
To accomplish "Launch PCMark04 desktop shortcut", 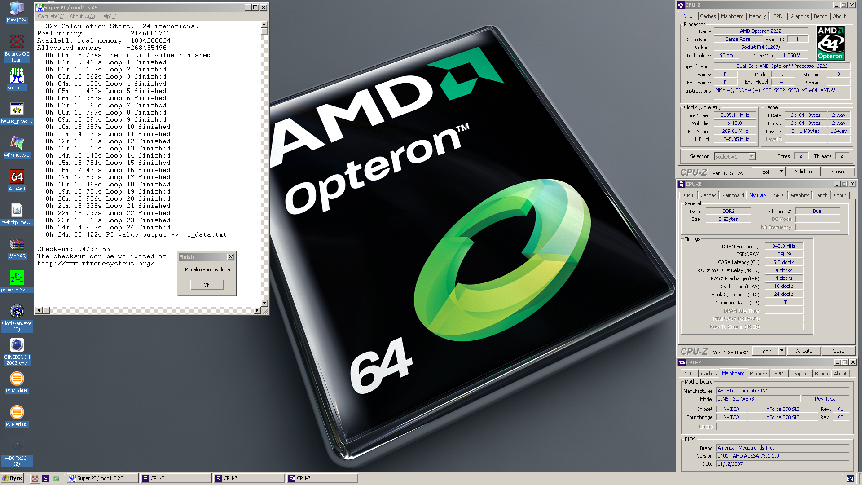I will click(17, 382).
